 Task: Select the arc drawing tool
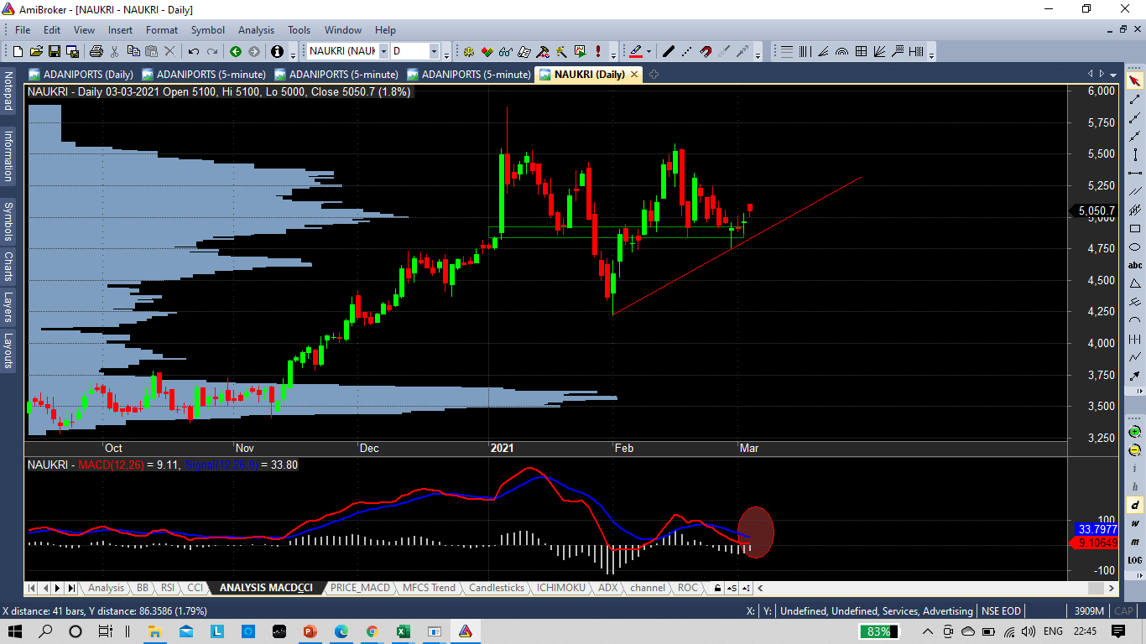pos(1134,320)
